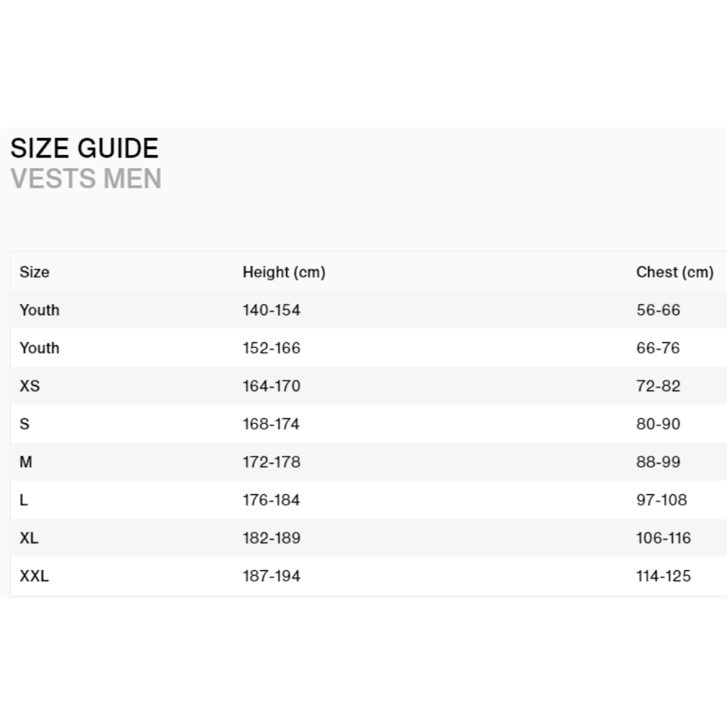
Task: Select the XS size row label
Action: point(30,386)
